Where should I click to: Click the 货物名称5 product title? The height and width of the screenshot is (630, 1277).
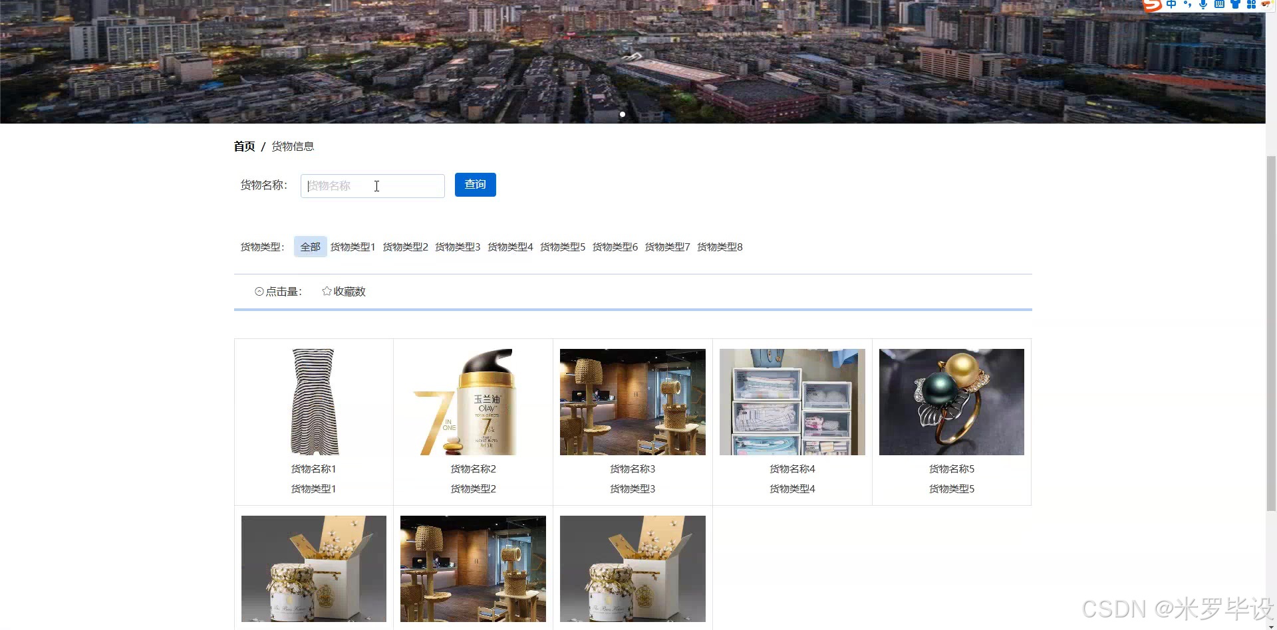click(x=952, y=469)
